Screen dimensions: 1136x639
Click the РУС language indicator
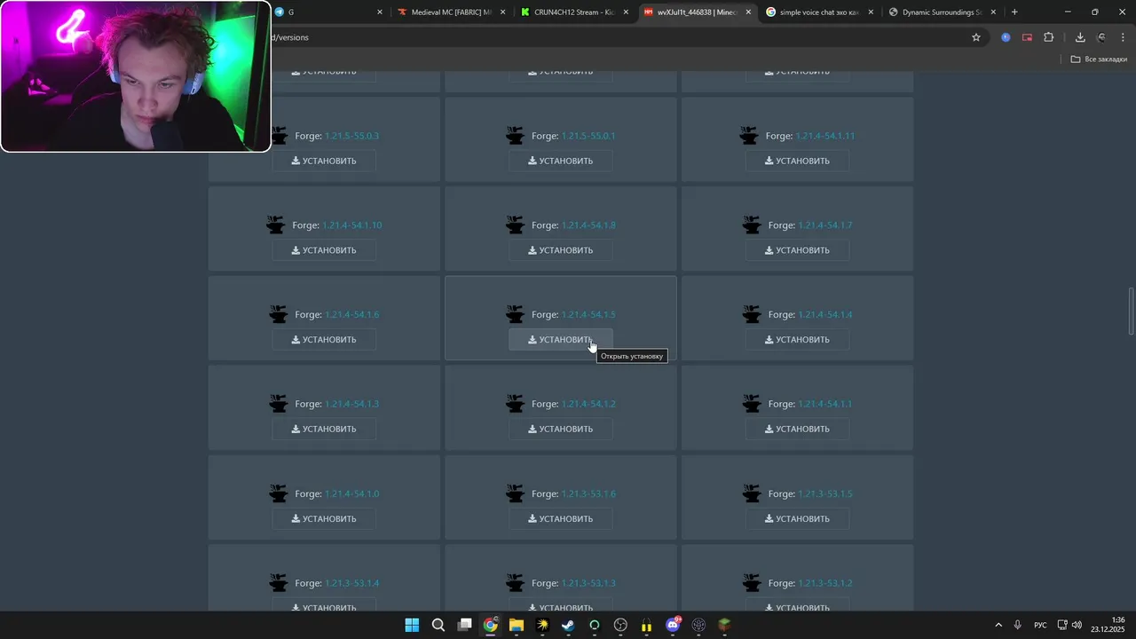tap(1040, 625)
